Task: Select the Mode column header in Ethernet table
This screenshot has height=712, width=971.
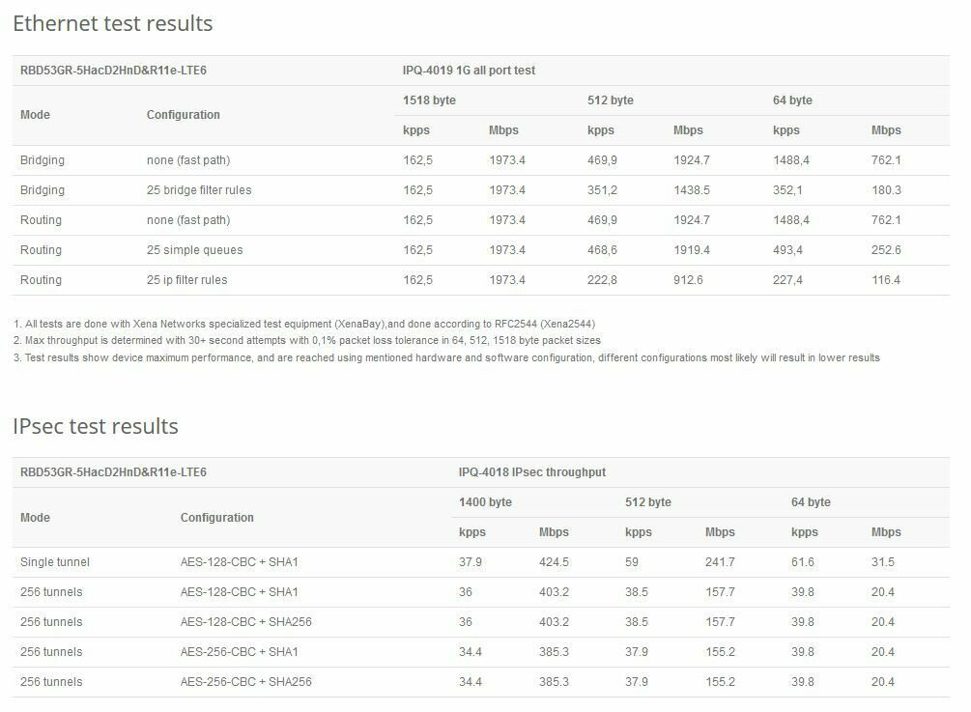Action: [35, 115]
